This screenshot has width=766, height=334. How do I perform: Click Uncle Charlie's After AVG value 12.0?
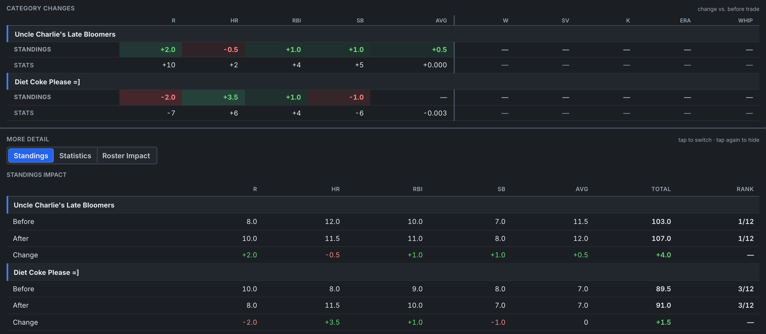click(x=581, y=238)
